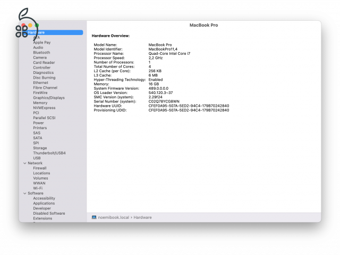Image resolution: width=340 pixels, height=255 pixels.
Task: Click the serial number value C02Q78YCG8WN
Action: coord(164,101)
